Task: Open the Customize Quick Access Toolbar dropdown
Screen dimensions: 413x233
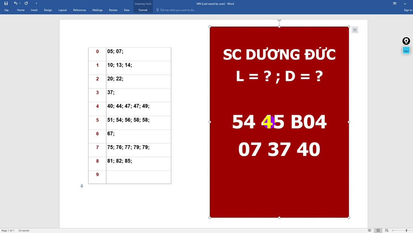Action: 36,4
